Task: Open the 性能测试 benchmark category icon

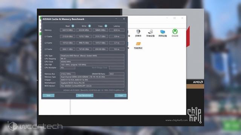Action: point(138,45)
